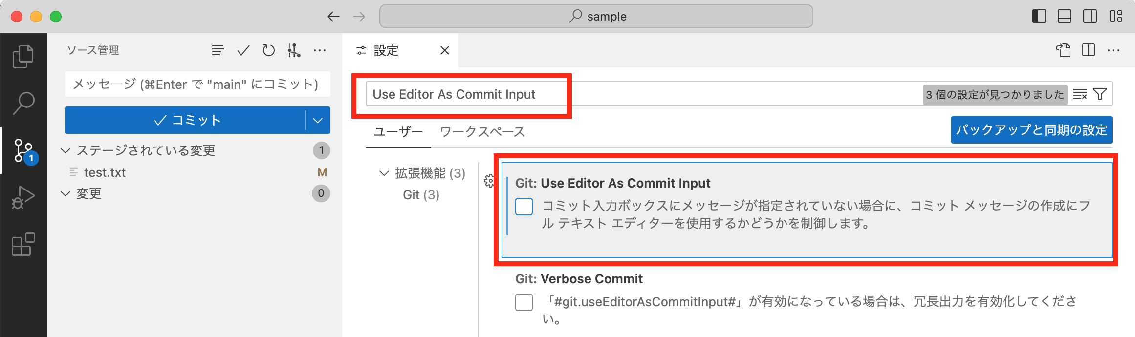
Task: Click the commit message input field
Action: coord(198,84)
